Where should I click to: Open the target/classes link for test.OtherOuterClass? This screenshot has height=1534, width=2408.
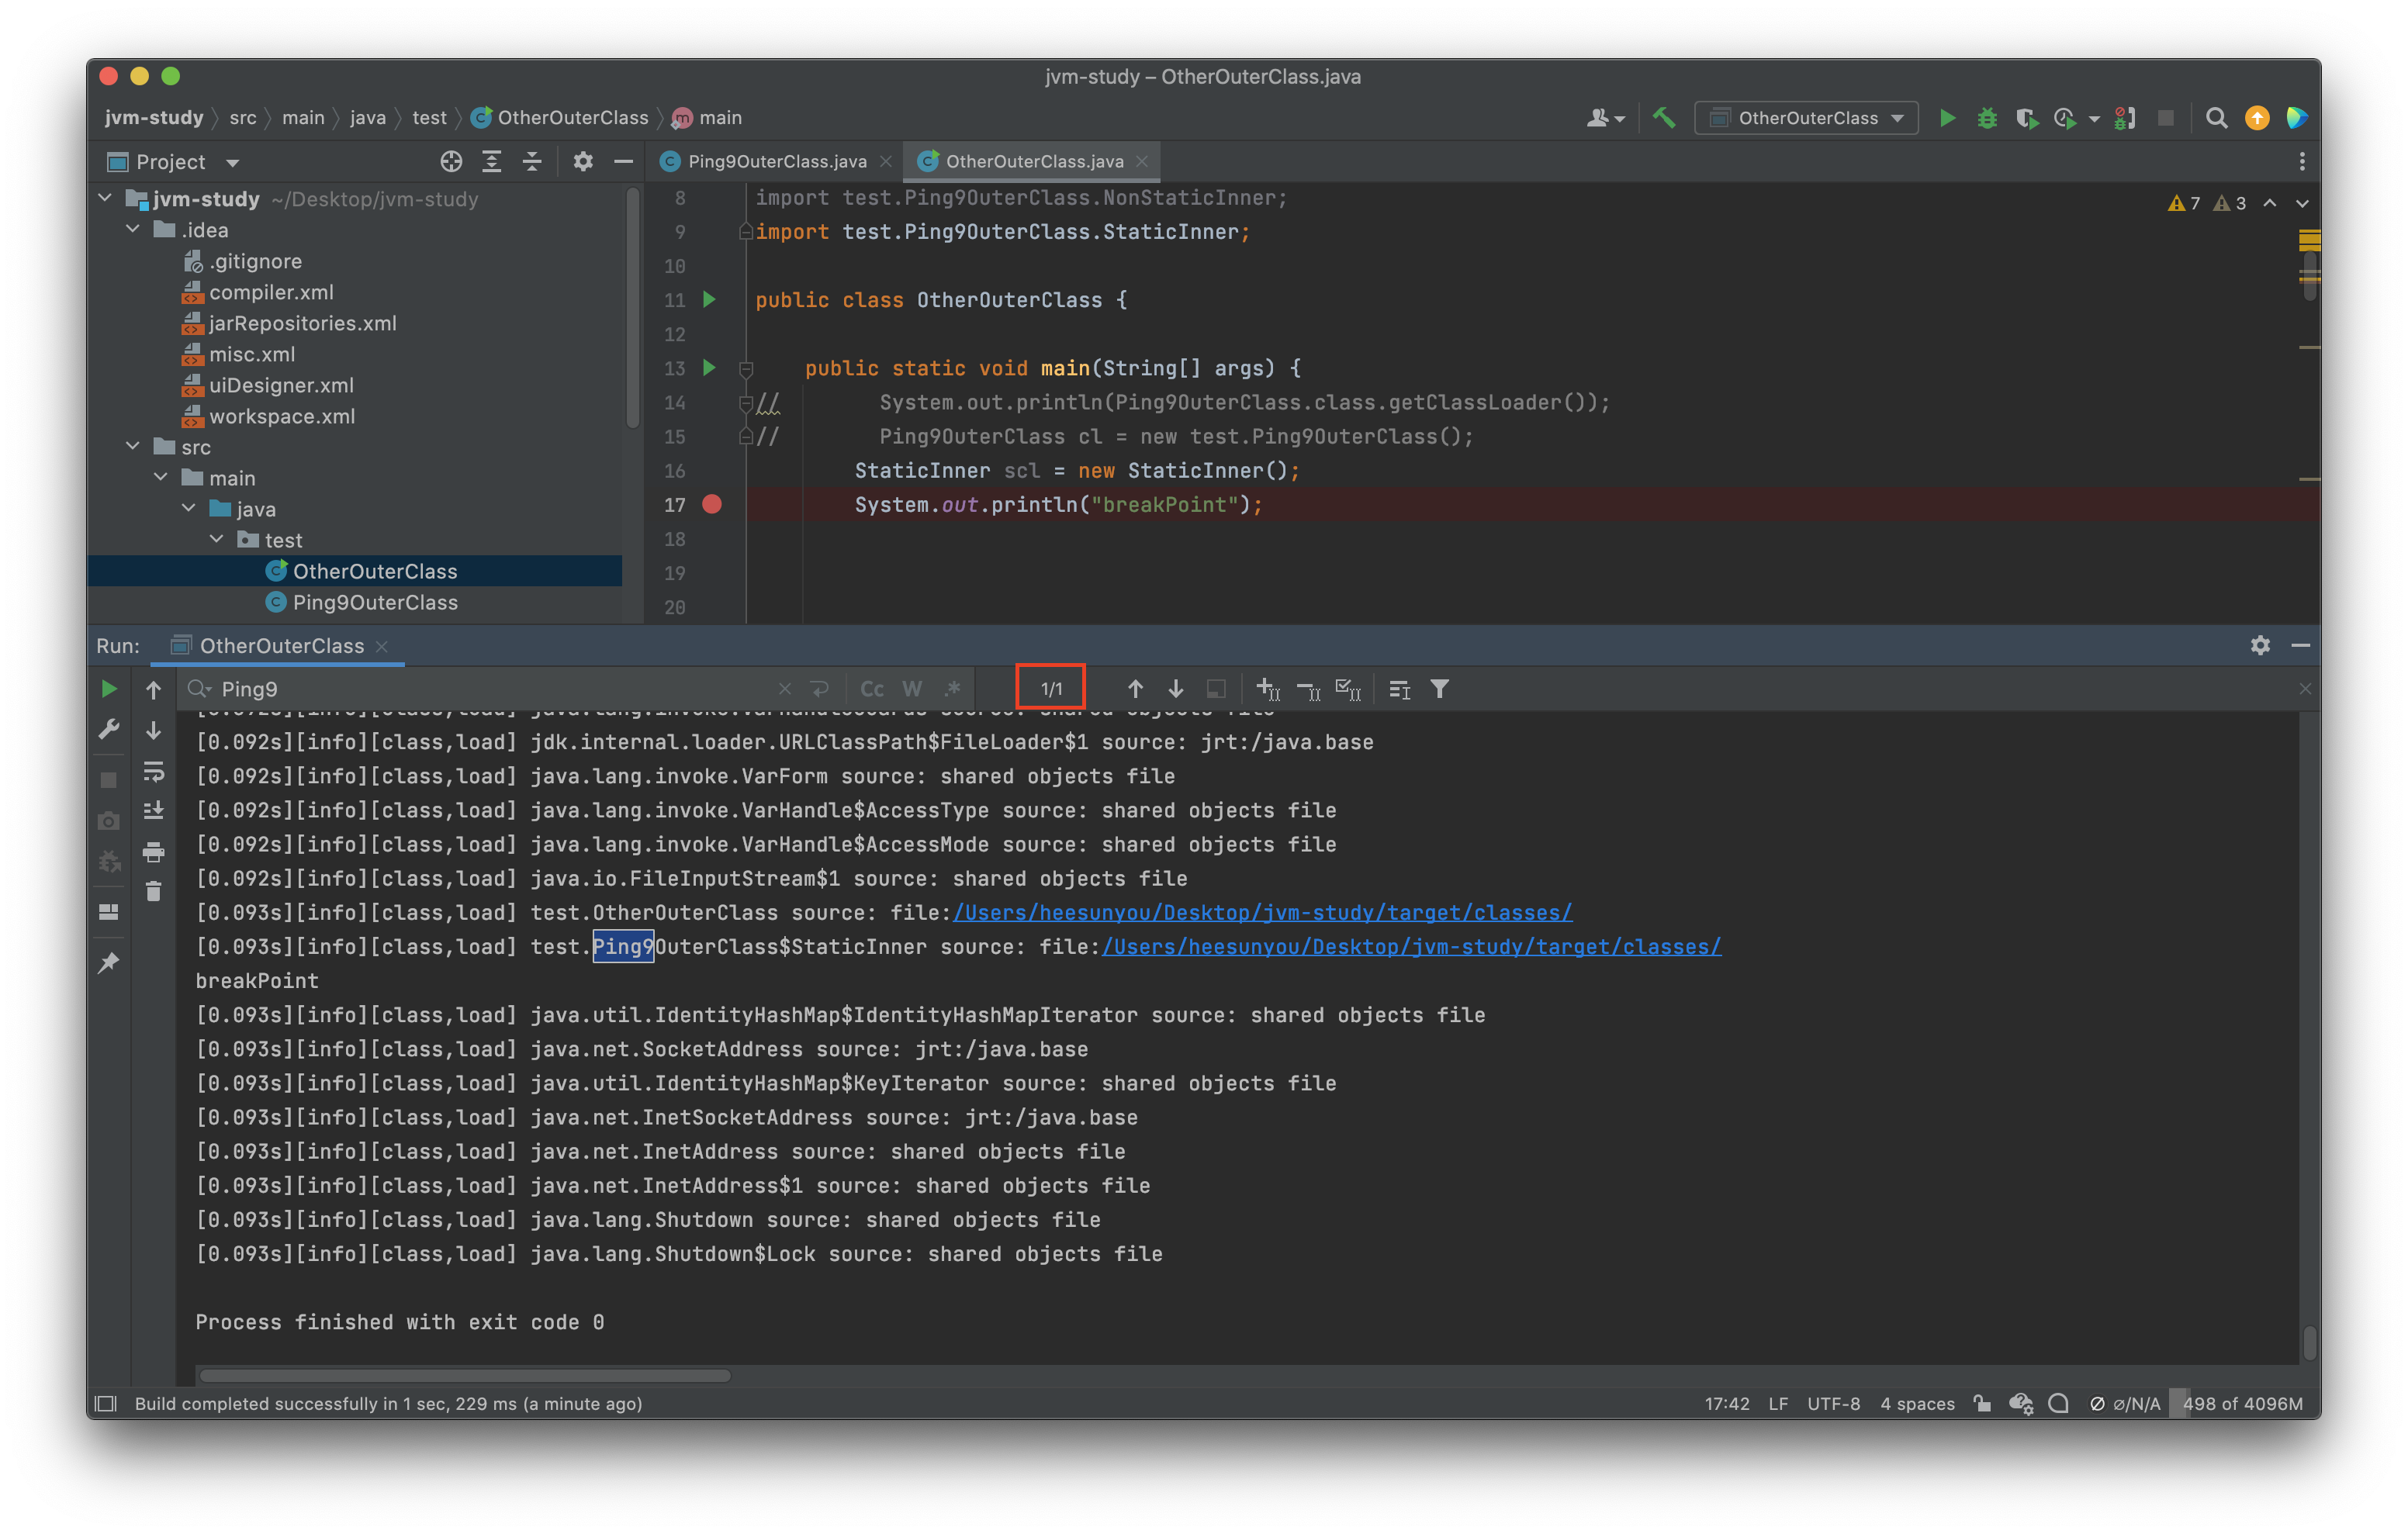(x=1262, y=913)
